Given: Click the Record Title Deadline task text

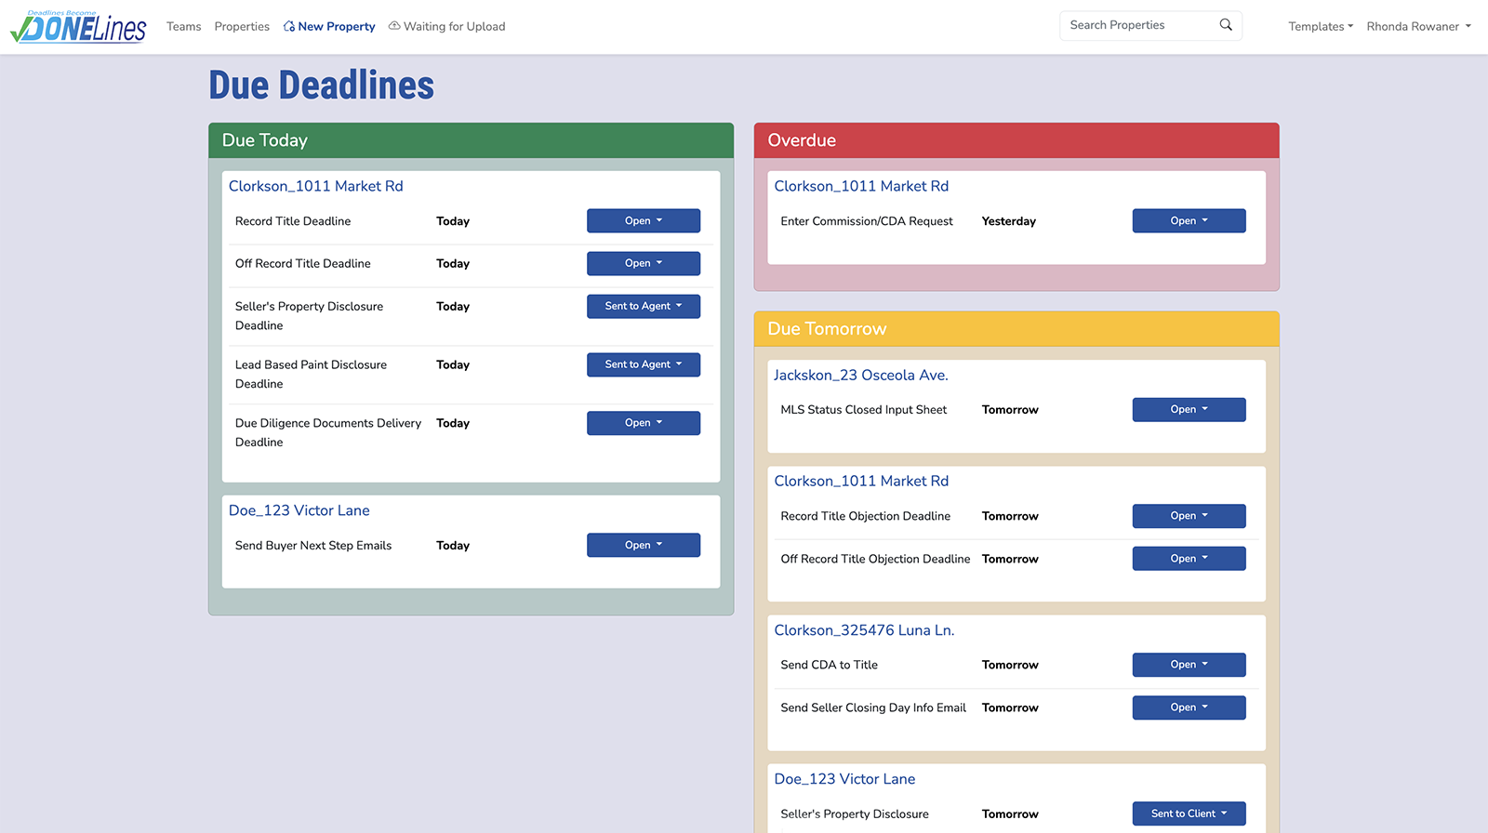Looking at the screenshot, I should coord(293,221).
